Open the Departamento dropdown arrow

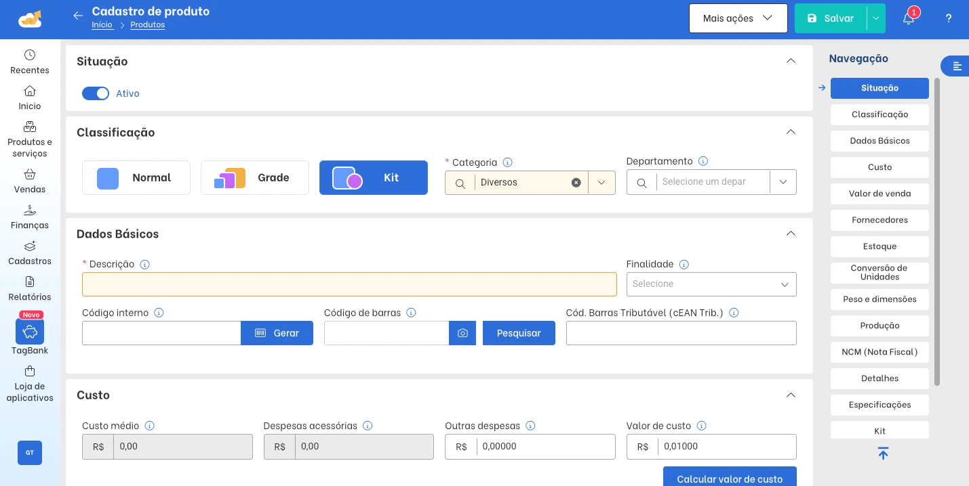click(x=783, y=182)
